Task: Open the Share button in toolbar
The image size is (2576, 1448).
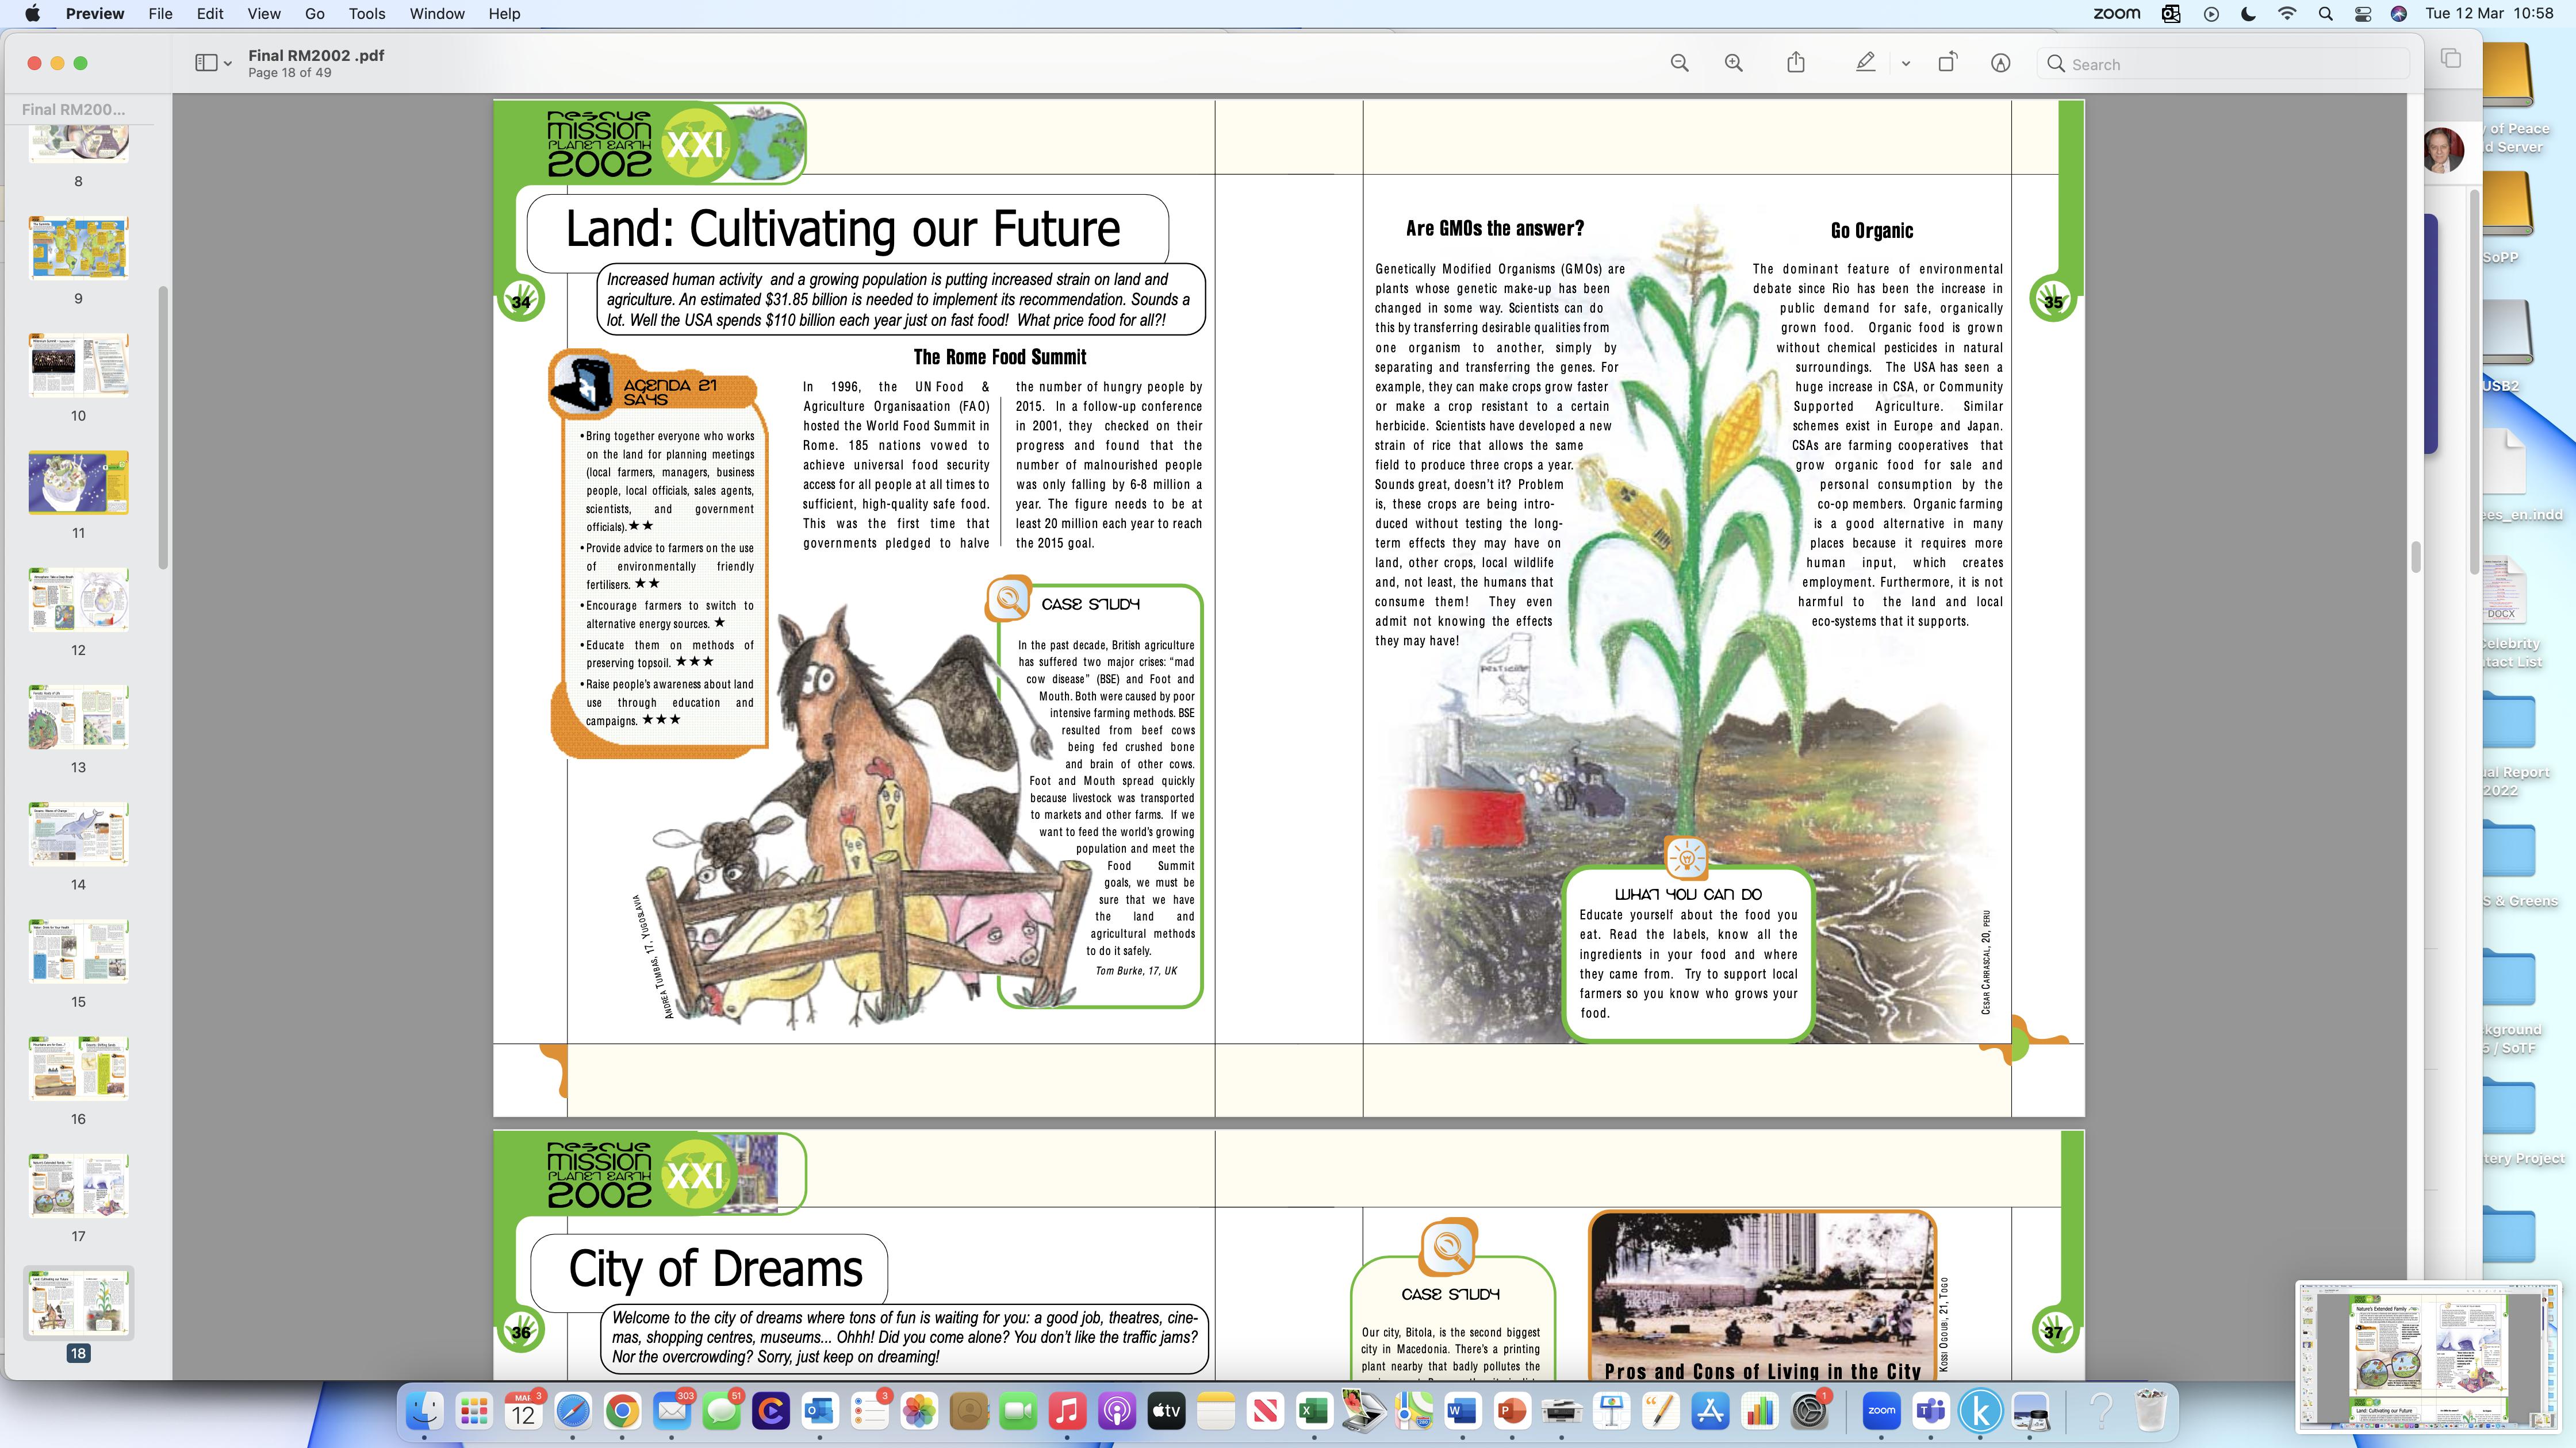Action: [x=1796, y=64]
